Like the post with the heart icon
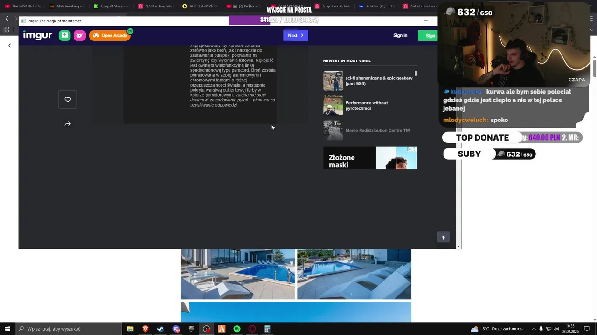597x335 pixels. 68,100
